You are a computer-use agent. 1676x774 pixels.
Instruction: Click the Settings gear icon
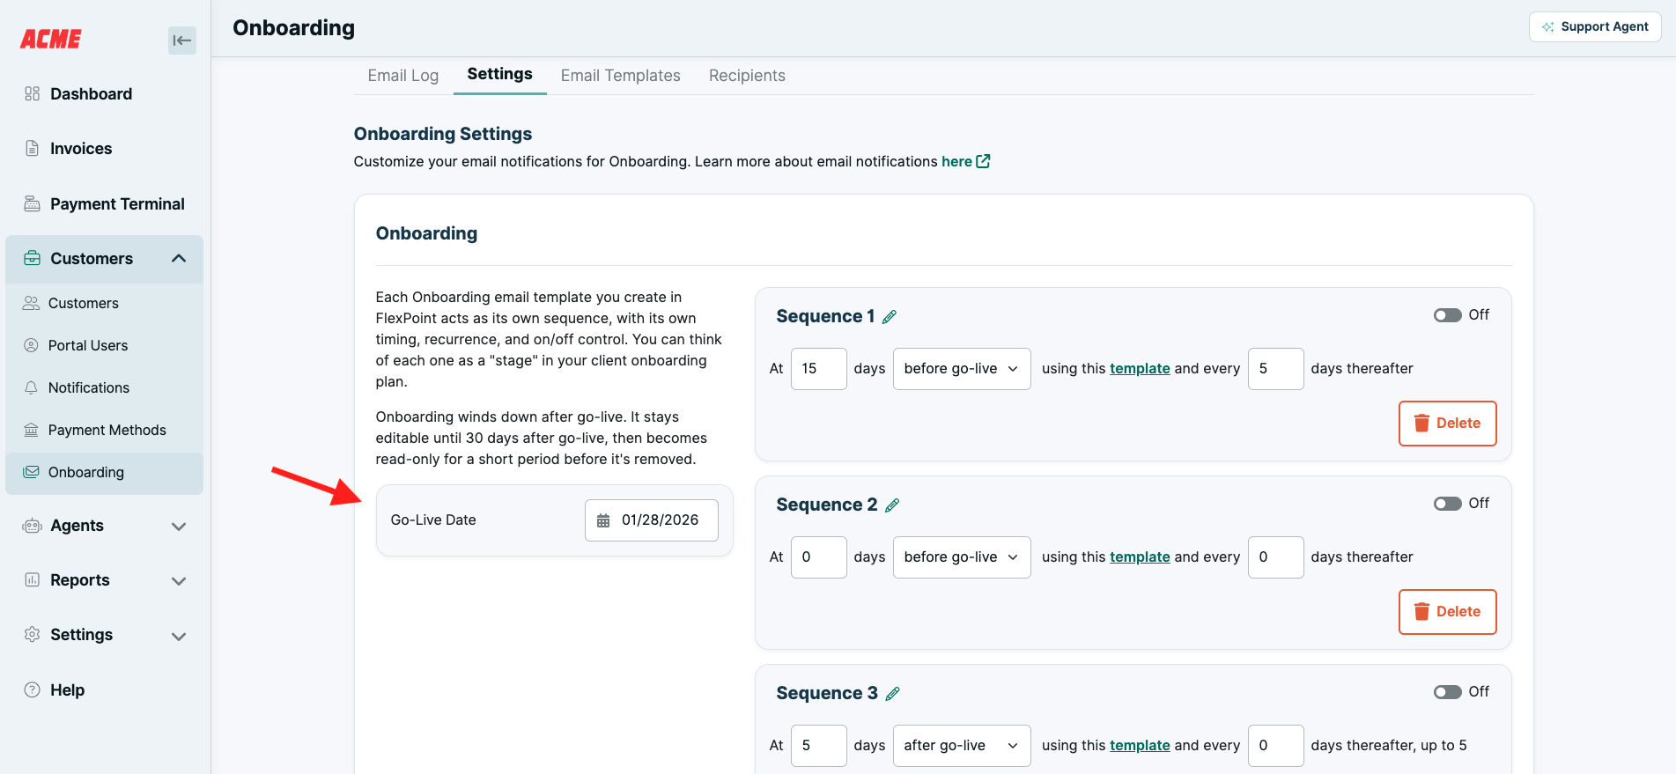(x=33, y=635)
